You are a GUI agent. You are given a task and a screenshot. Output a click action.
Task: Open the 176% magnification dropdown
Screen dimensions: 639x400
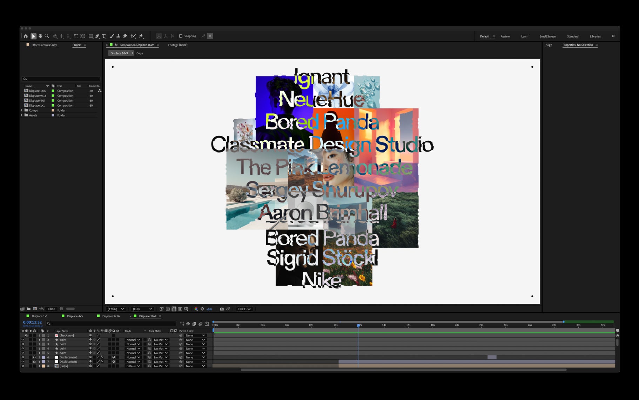coord(116,309)
